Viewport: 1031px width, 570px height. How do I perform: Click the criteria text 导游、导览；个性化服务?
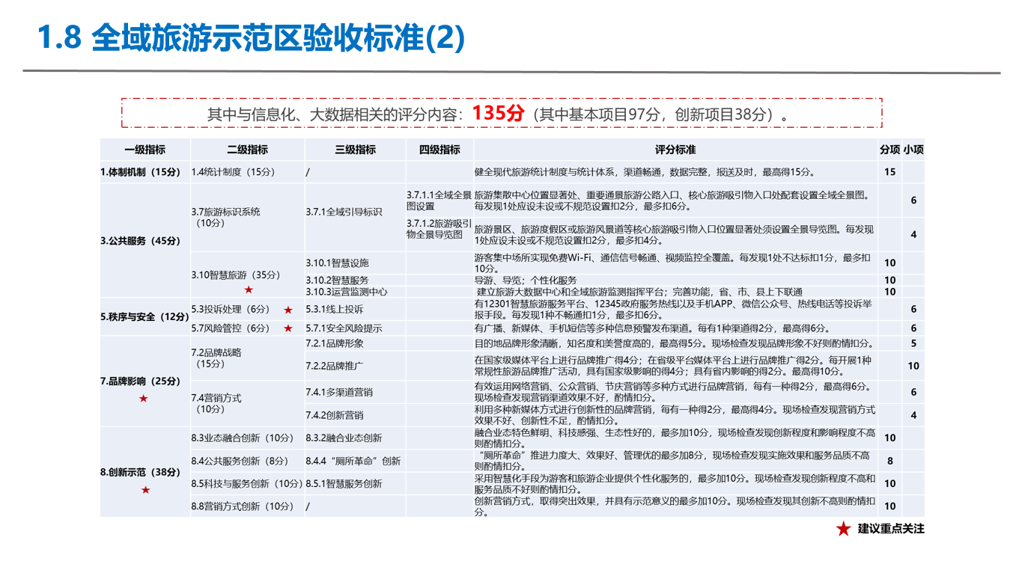click(526, 281)
